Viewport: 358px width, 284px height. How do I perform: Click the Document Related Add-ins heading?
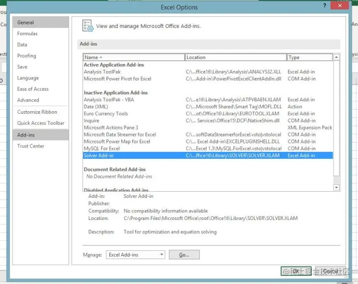tap(115, 170)
